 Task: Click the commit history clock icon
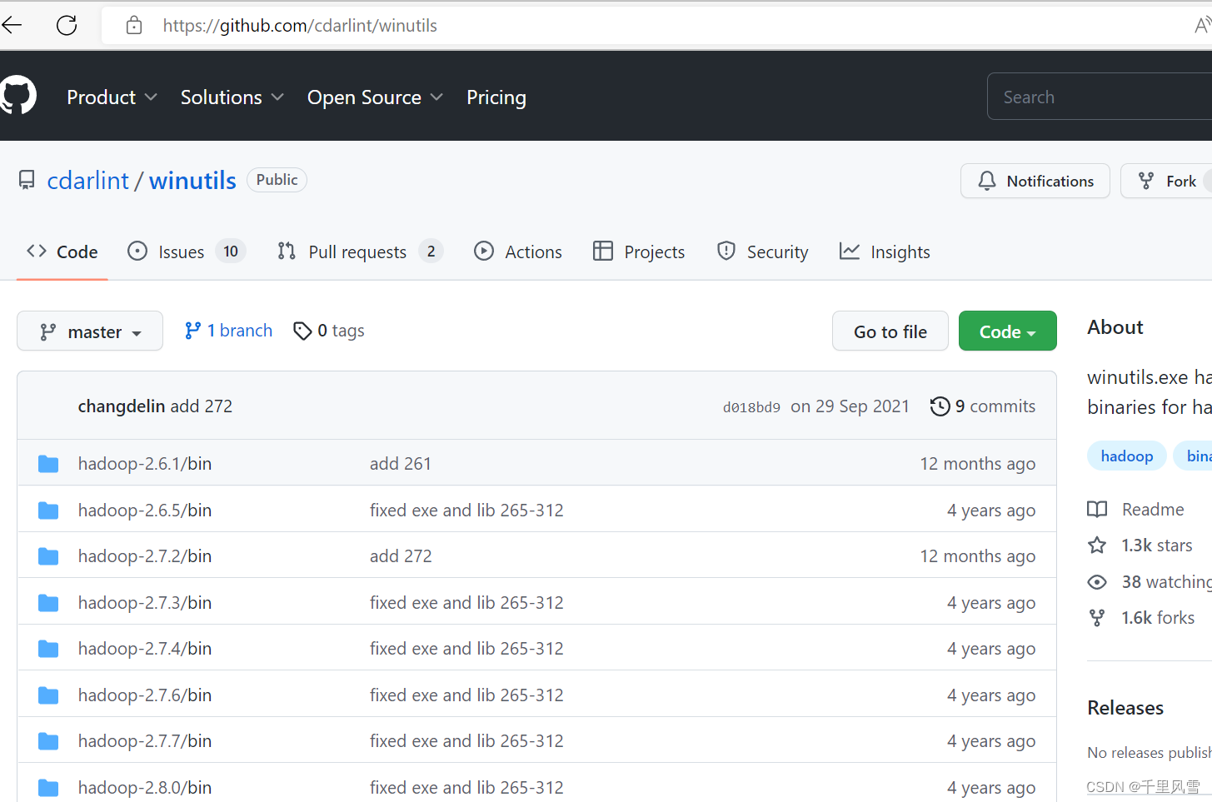pos(940,406)
